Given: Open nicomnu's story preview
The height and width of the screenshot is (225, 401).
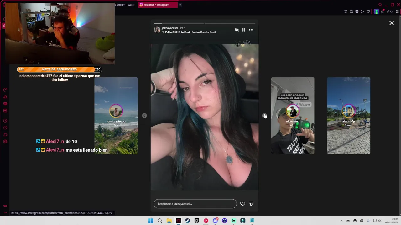Looking at the screenshot, I should (293, 116).
